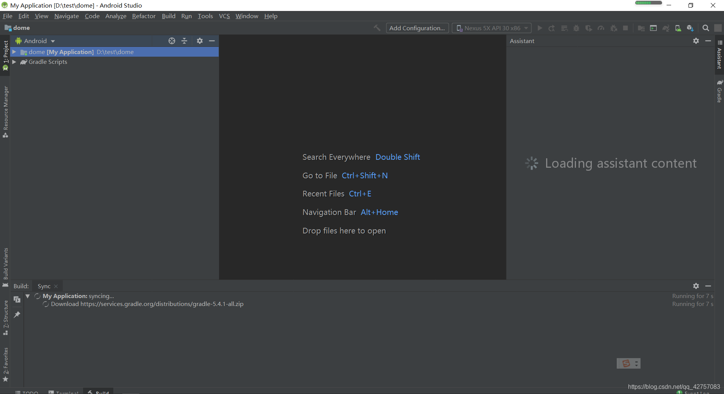Click the Apply Changes and Restart Activity icon
The image size is (724, 394).
(552, 28)
